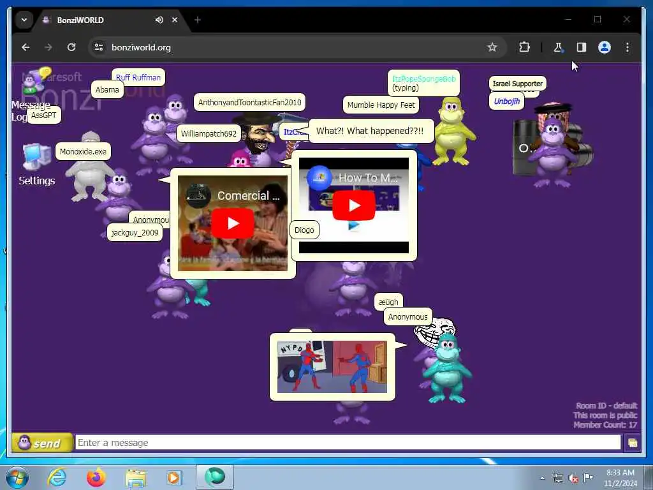Click the browser forward arrow
This screenshot has height=490, width=653.
(x=48, y=47)
